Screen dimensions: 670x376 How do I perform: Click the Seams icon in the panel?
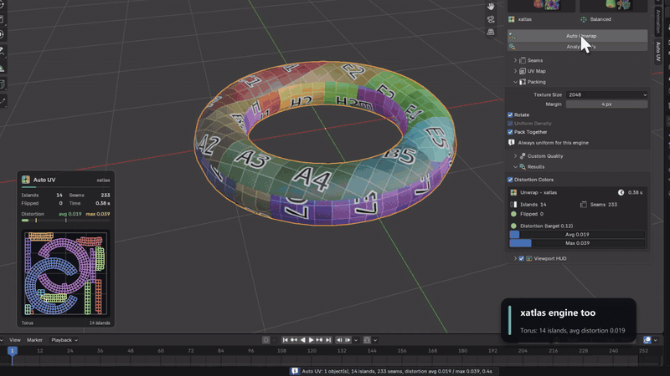click(x=523, y=60)
